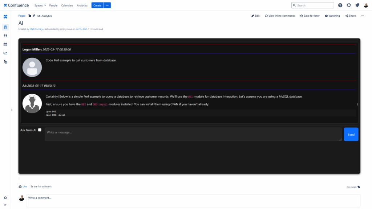Viewport: 372px width, 209px height.
Task: Expand the sidebar with double chevron
Action: [5, 205]
